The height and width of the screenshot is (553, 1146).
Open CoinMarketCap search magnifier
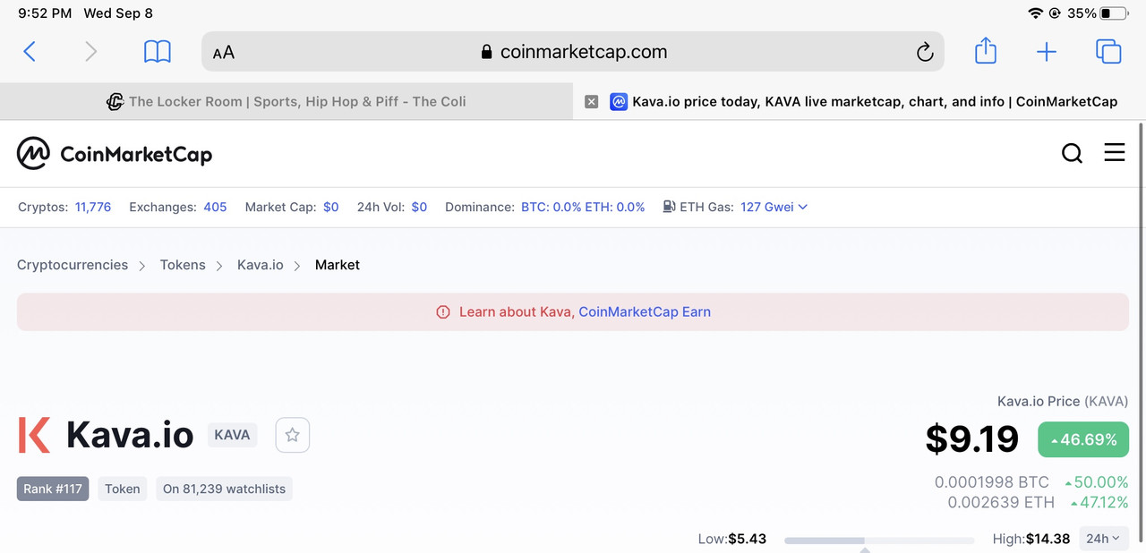pos(1072,153)
